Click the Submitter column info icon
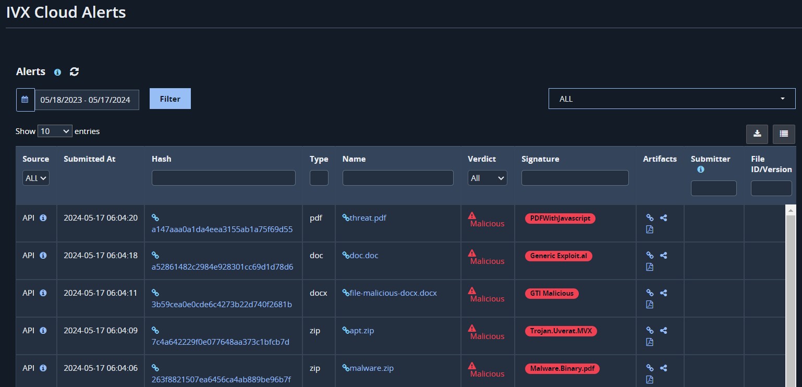 (700, 170)
